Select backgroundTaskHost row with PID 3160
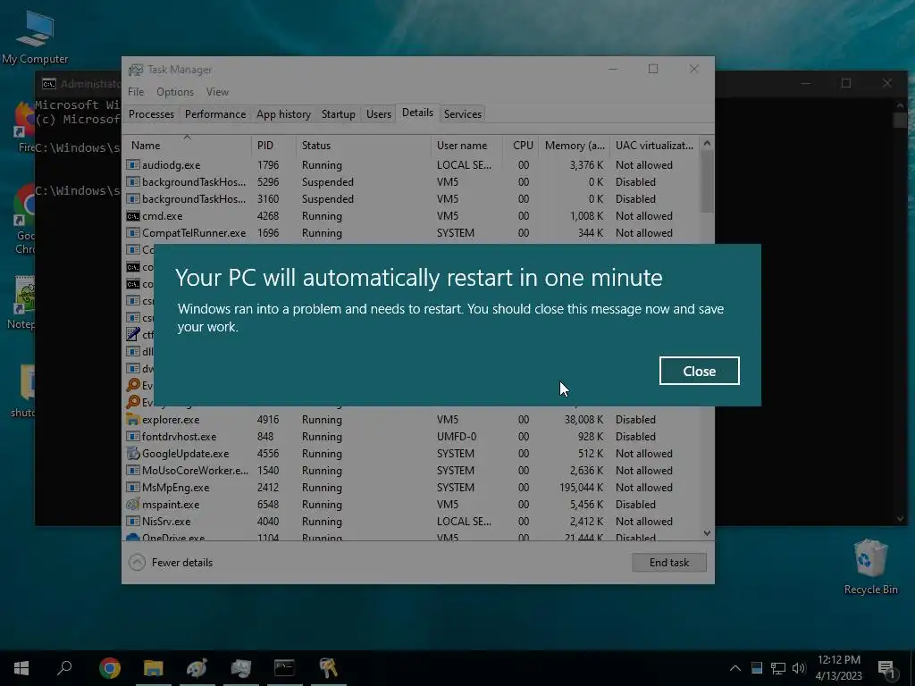The image size is (915, 686). [x=411, y=199]
